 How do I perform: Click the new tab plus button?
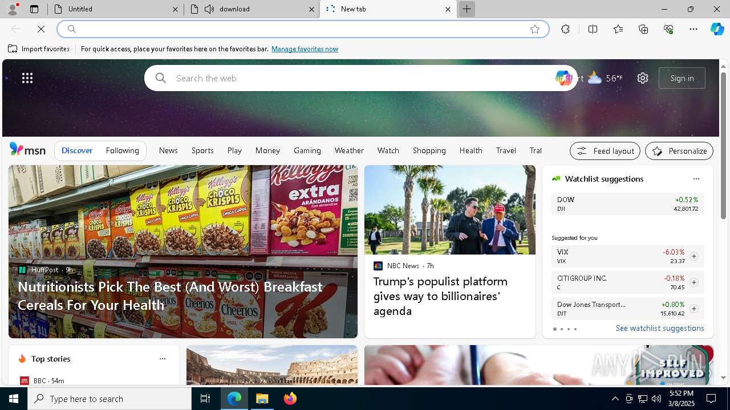(467, 9)
